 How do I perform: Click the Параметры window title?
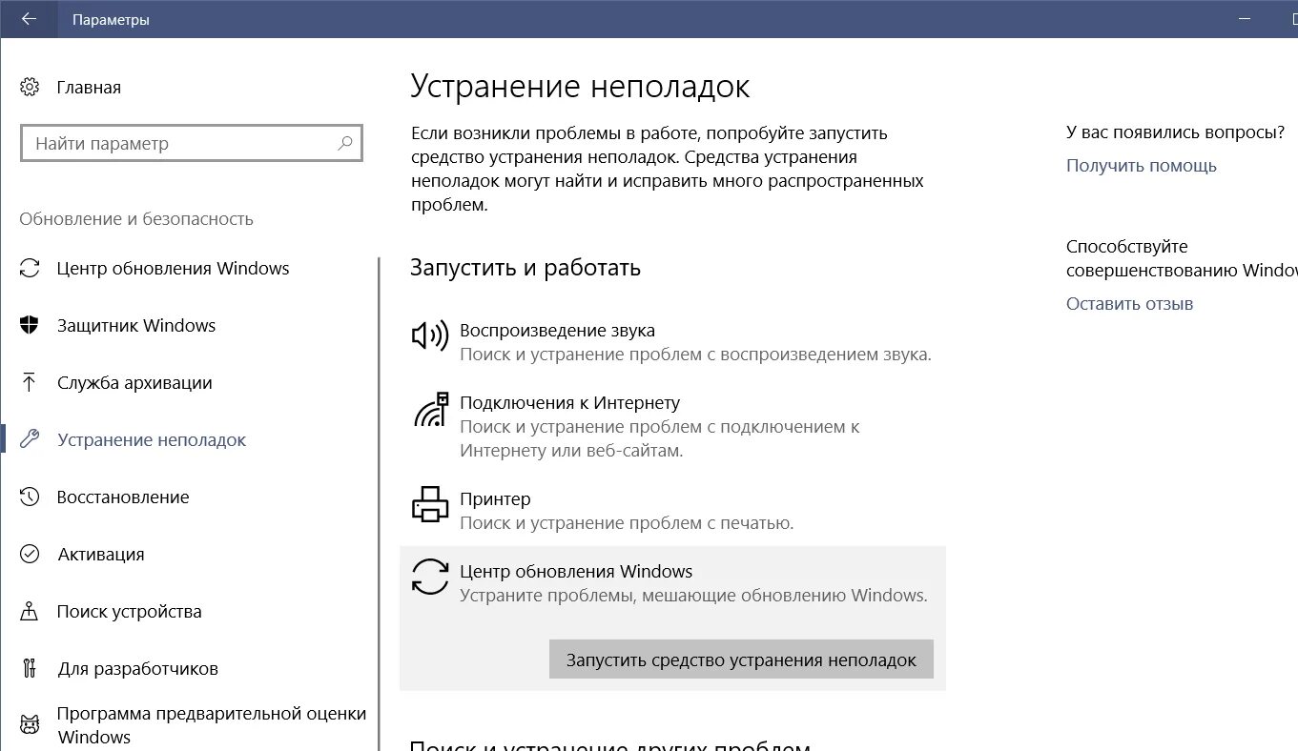point(111,19)
